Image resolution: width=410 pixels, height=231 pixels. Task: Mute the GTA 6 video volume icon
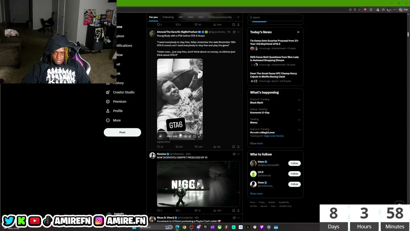185,136
